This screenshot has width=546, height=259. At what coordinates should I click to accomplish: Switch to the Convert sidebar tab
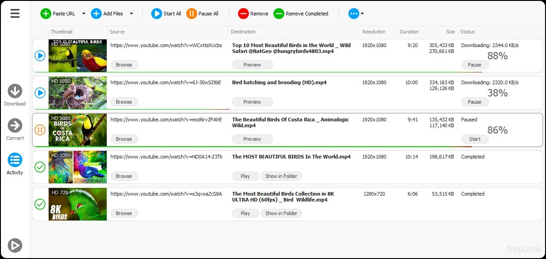[15, 129]
